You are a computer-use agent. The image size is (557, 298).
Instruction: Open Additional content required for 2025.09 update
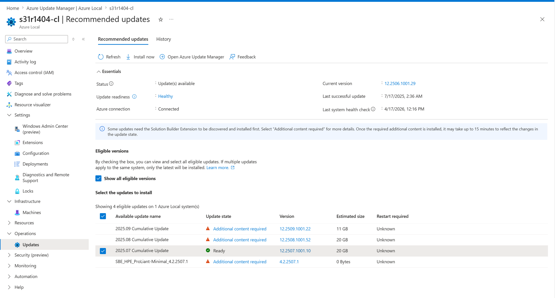pos(240,229)
